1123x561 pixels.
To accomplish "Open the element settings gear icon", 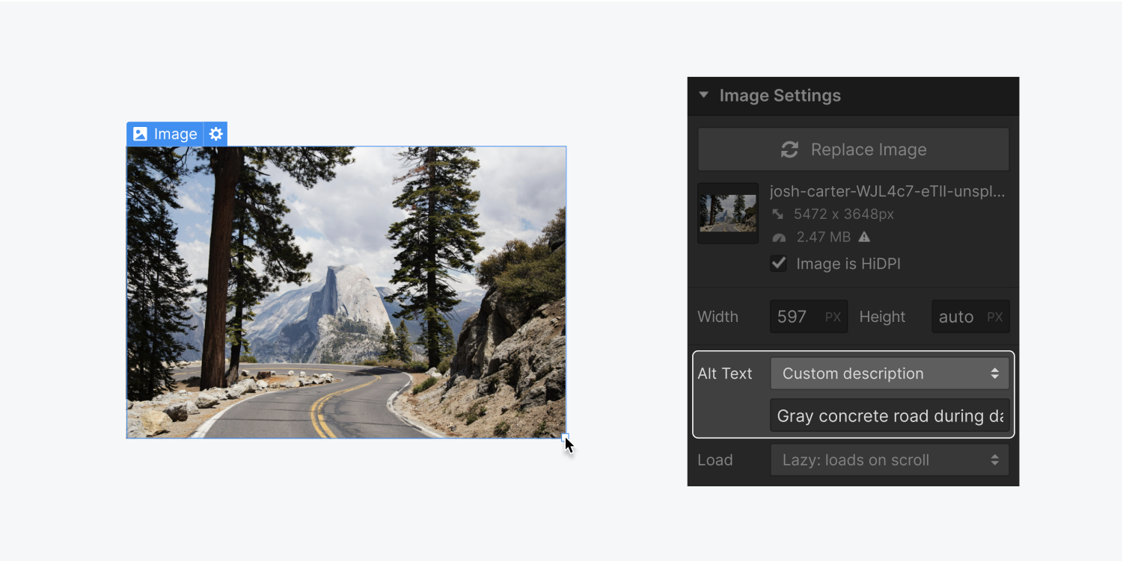I will click(215, 134).
